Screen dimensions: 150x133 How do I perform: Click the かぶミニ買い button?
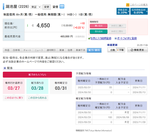(117, 26)
